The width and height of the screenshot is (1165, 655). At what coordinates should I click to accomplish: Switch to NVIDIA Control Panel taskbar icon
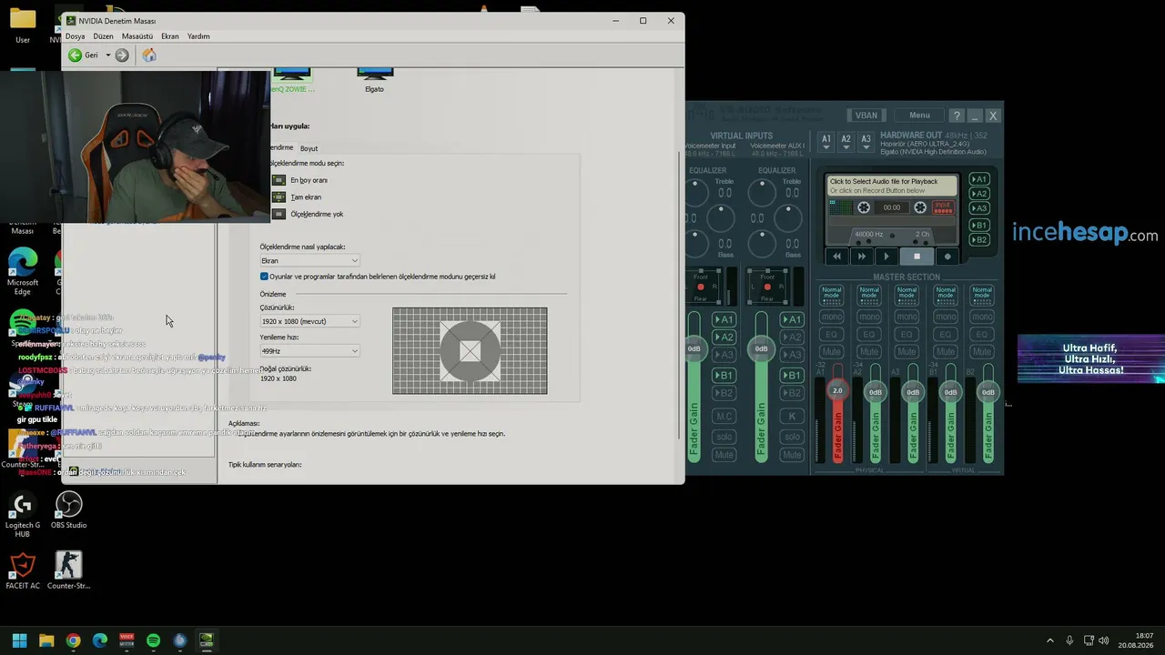point(207,640)
